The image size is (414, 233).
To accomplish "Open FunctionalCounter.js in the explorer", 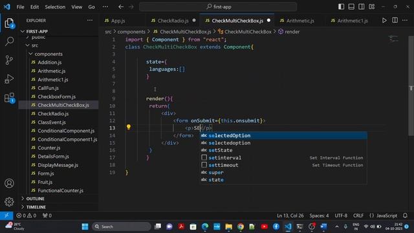I will (60, 190).
